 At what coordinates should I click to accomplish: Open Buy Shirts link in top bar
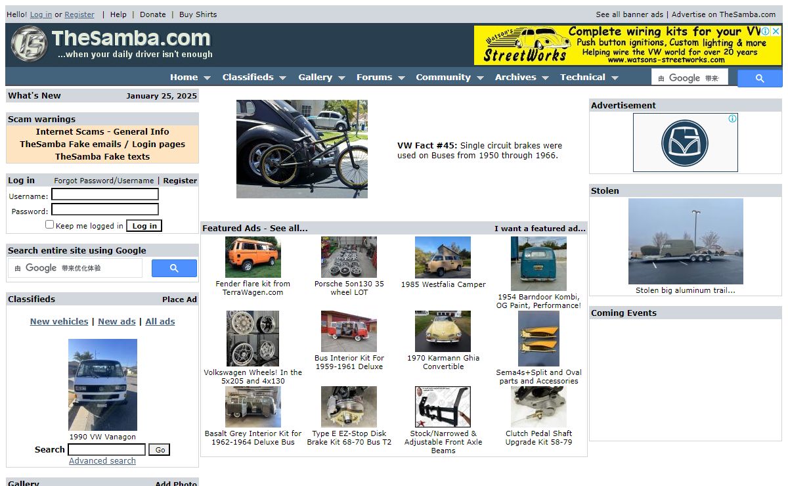tap(198, 14)
